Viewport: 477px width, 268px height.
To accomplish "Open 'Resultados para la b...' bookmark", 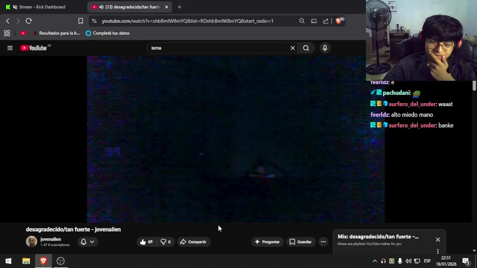I will click(56, 33).
